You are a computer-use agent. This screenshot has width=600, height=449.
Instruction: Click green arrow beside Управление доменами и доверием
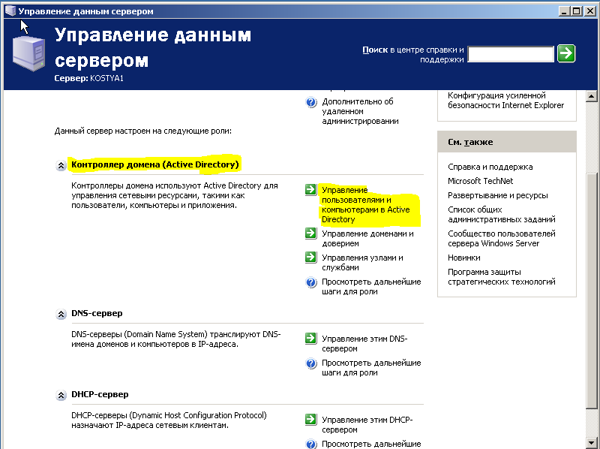310,233
